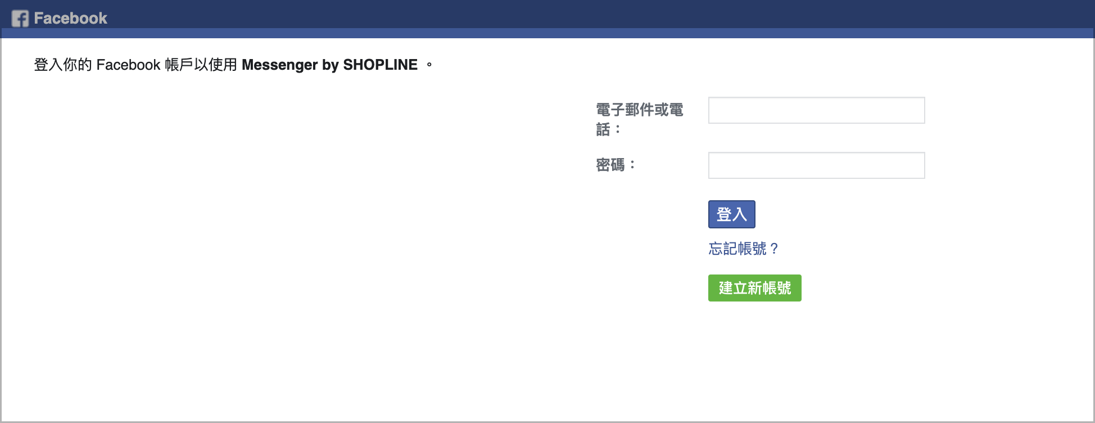Viewport: 1095px width, 423px height.
Task: Submit the login form with 登入
Action: [x=731, y=214]
